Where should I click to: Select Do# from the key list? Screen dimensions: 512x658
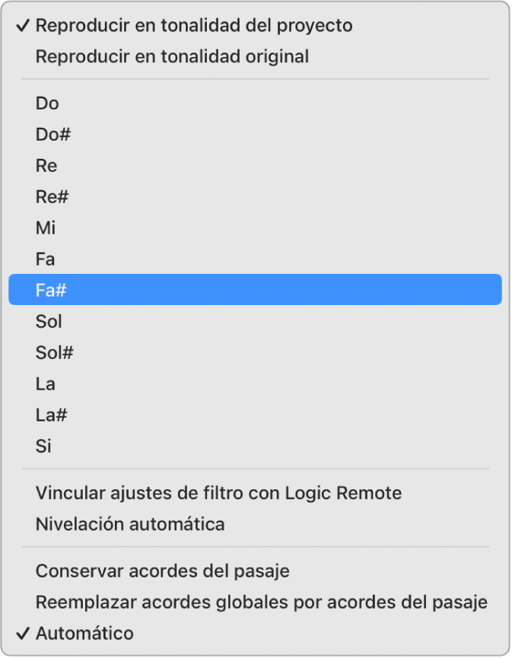click(x=53, y=135)
